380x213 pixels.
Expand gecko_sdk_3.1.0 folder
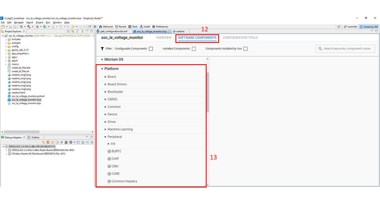pos(6,50)
